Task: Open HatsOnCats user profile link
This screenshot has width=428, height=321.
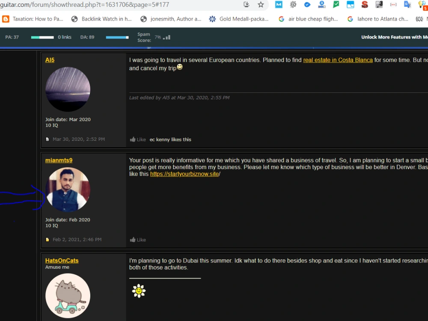Action: tap(62, 260)
